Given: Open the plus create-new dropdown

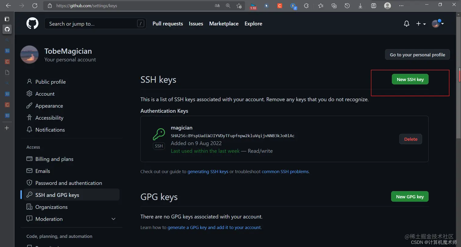Looking at the screenshot, I should pos(421,24).
